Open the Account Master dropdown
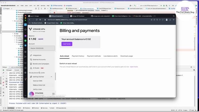199x112 pixels. 42,48
